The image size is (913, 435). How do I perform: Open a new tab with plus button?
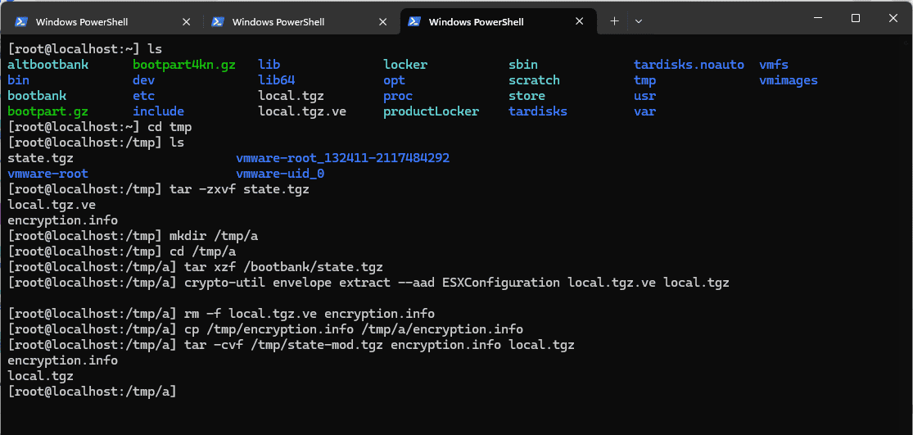click(614, 21)
